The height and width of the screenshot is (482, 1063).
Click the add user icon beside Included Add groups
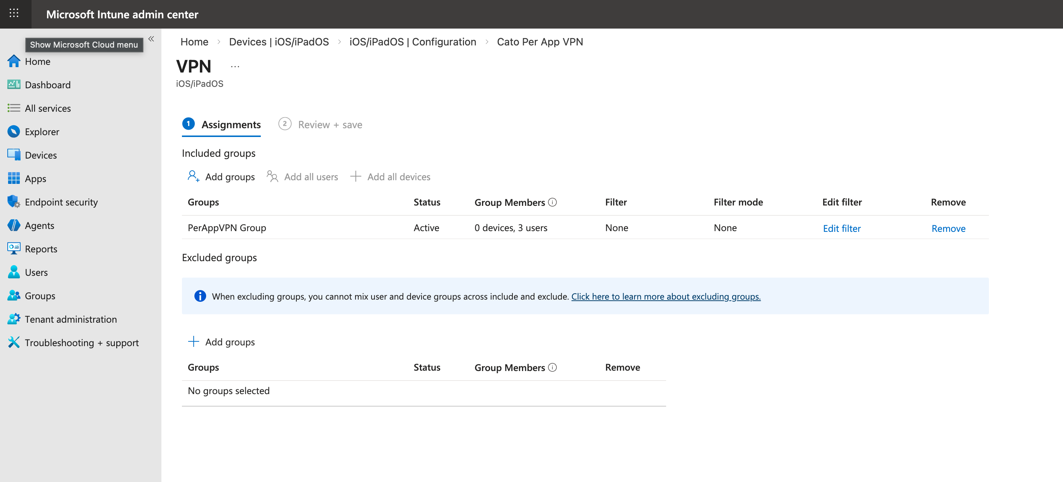193,176
